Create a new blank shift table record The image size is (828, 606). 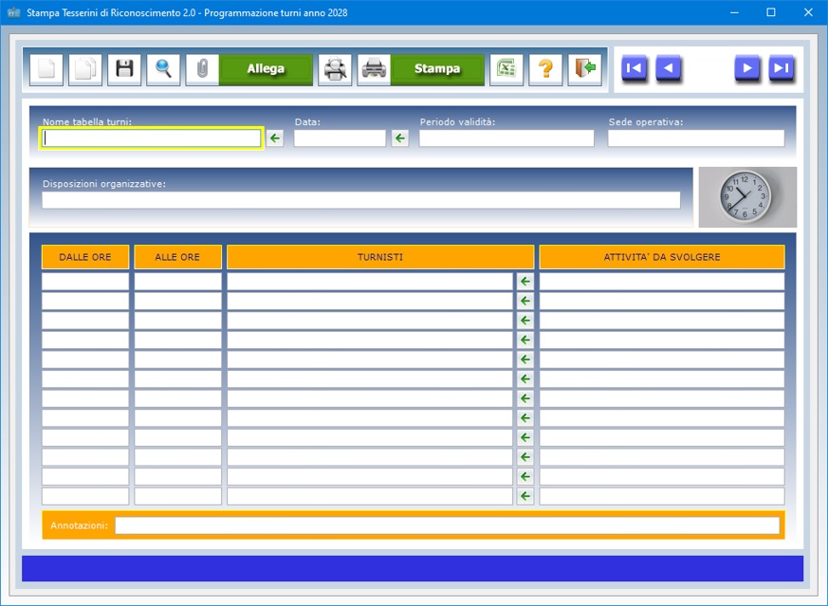click(46, 69)
